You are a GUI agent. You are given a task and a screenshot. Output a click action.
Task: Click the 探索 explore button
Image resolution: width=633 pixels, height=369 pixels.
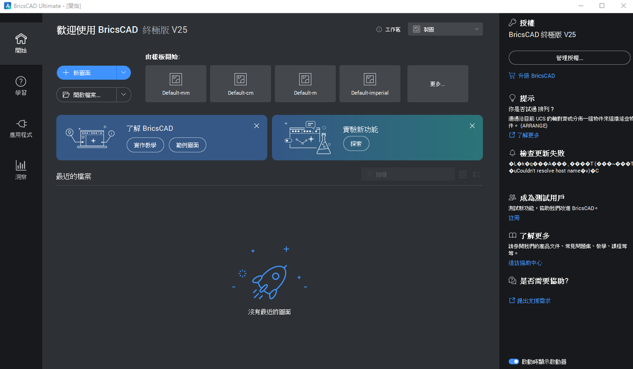[356, 144]
